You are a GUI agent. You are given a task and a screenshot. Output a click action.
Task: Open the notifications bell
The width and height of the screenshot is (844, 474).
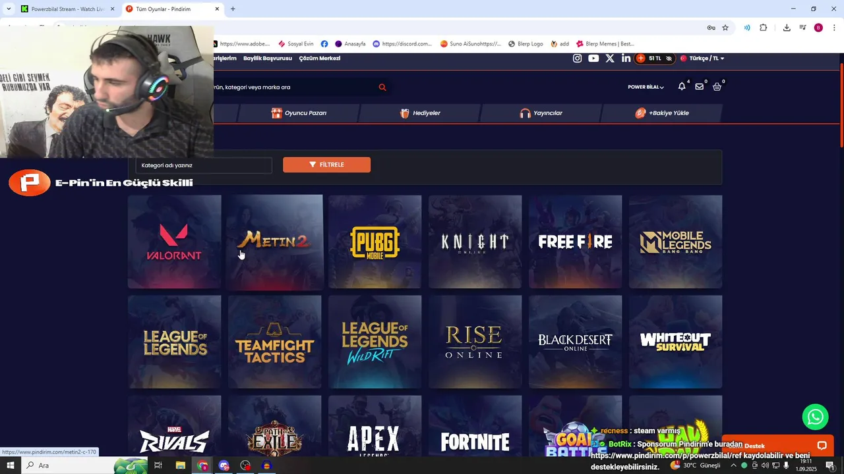coord(682,87)
